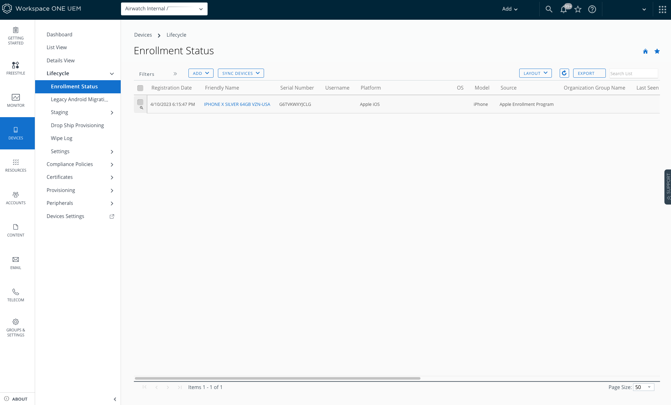
Task: Open the Email section
Action: pos(16,263)
